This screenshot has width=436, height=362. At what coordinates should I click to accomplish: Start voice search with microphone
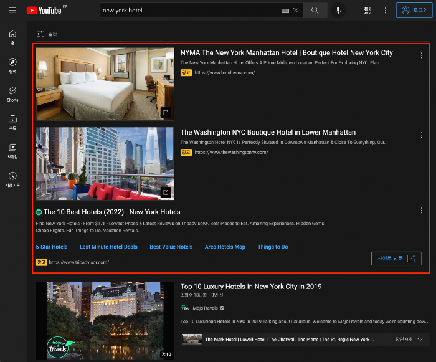[x=338, y=11]
